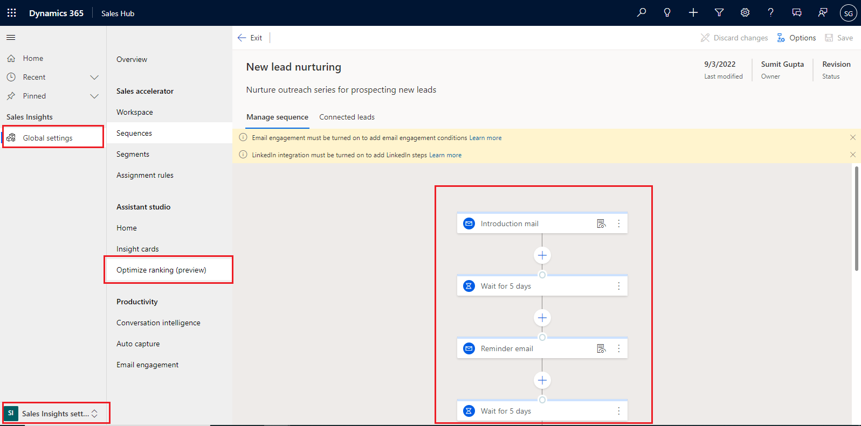Add a step after Reminder email
The width and height of the screenshot is (861, 426).
tap(542, 380)
